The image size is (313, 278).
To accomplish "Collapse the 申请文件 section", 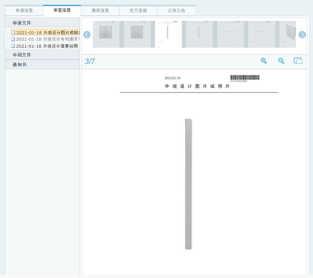I will coord(22,23).
